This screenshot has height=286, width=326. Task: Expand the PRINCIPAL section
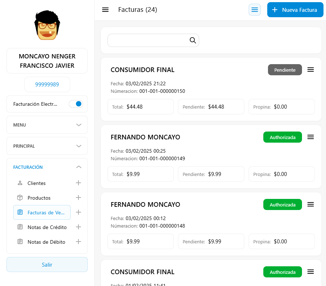(x=47, y=146)
